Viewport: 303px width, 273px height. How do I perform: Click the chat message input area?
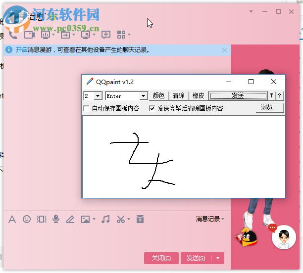[x=117, y=237]
